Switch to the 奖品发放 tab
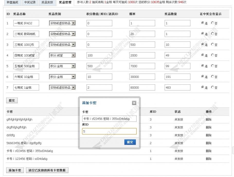Image resolution: width=234 pixels, height=177 pixels. click(47, 2)
